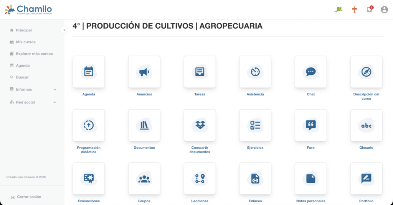Open the Ejercicios checklist tool
The width and height of the screenshot is (393, 205).
[255, 125]
